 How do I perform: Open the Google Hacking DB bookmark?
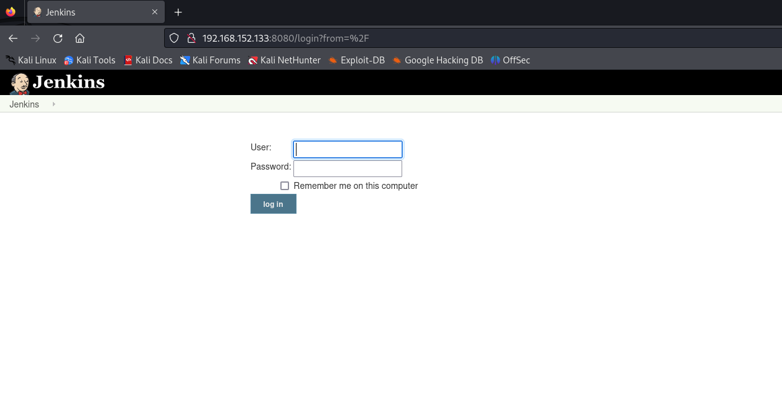tap(438, 60)
